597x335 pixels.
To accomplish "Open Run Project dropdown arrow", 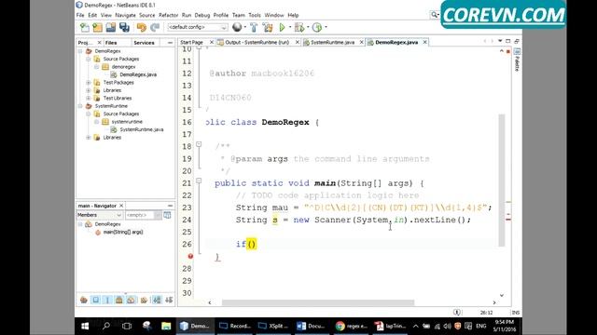I will [290, 27].
